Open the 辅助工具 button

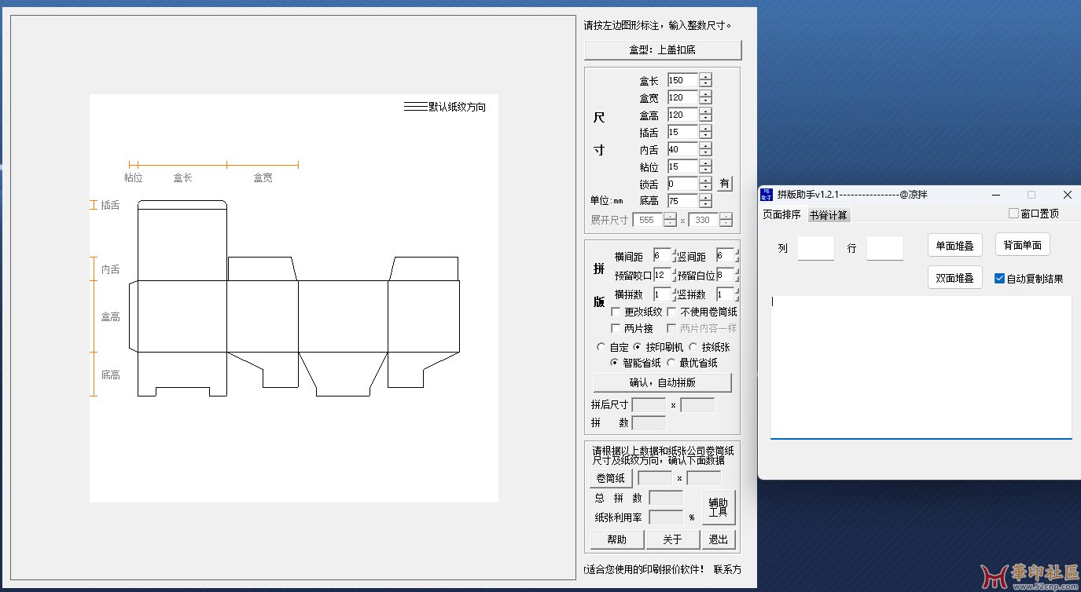coord(719,507)
